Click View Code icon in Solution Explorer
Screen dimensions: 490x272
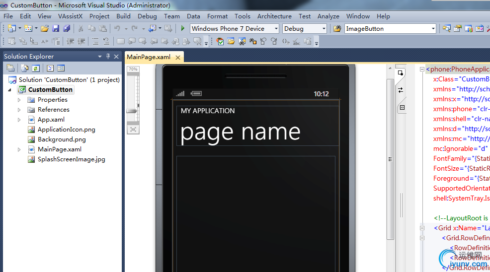(50, 68)
